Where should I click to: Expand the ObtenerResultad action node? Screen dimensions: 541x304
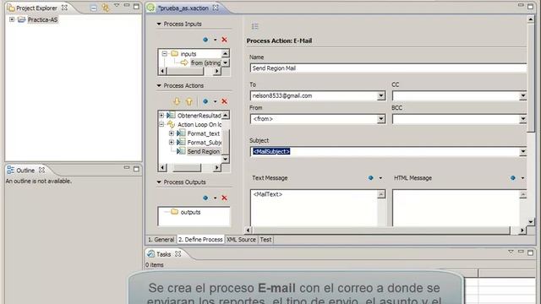(161, 115)
